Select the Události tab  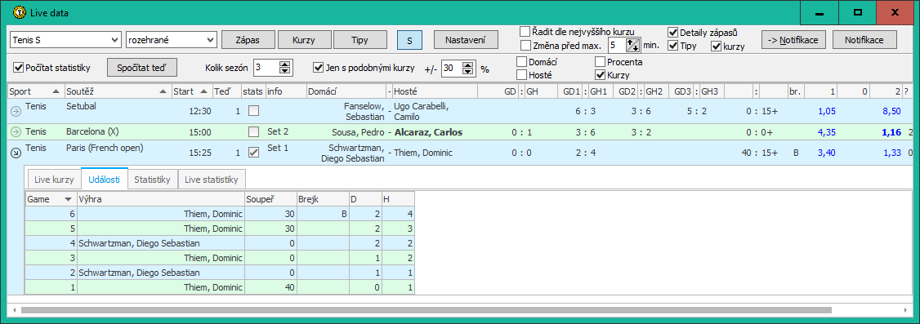(104, 180)
